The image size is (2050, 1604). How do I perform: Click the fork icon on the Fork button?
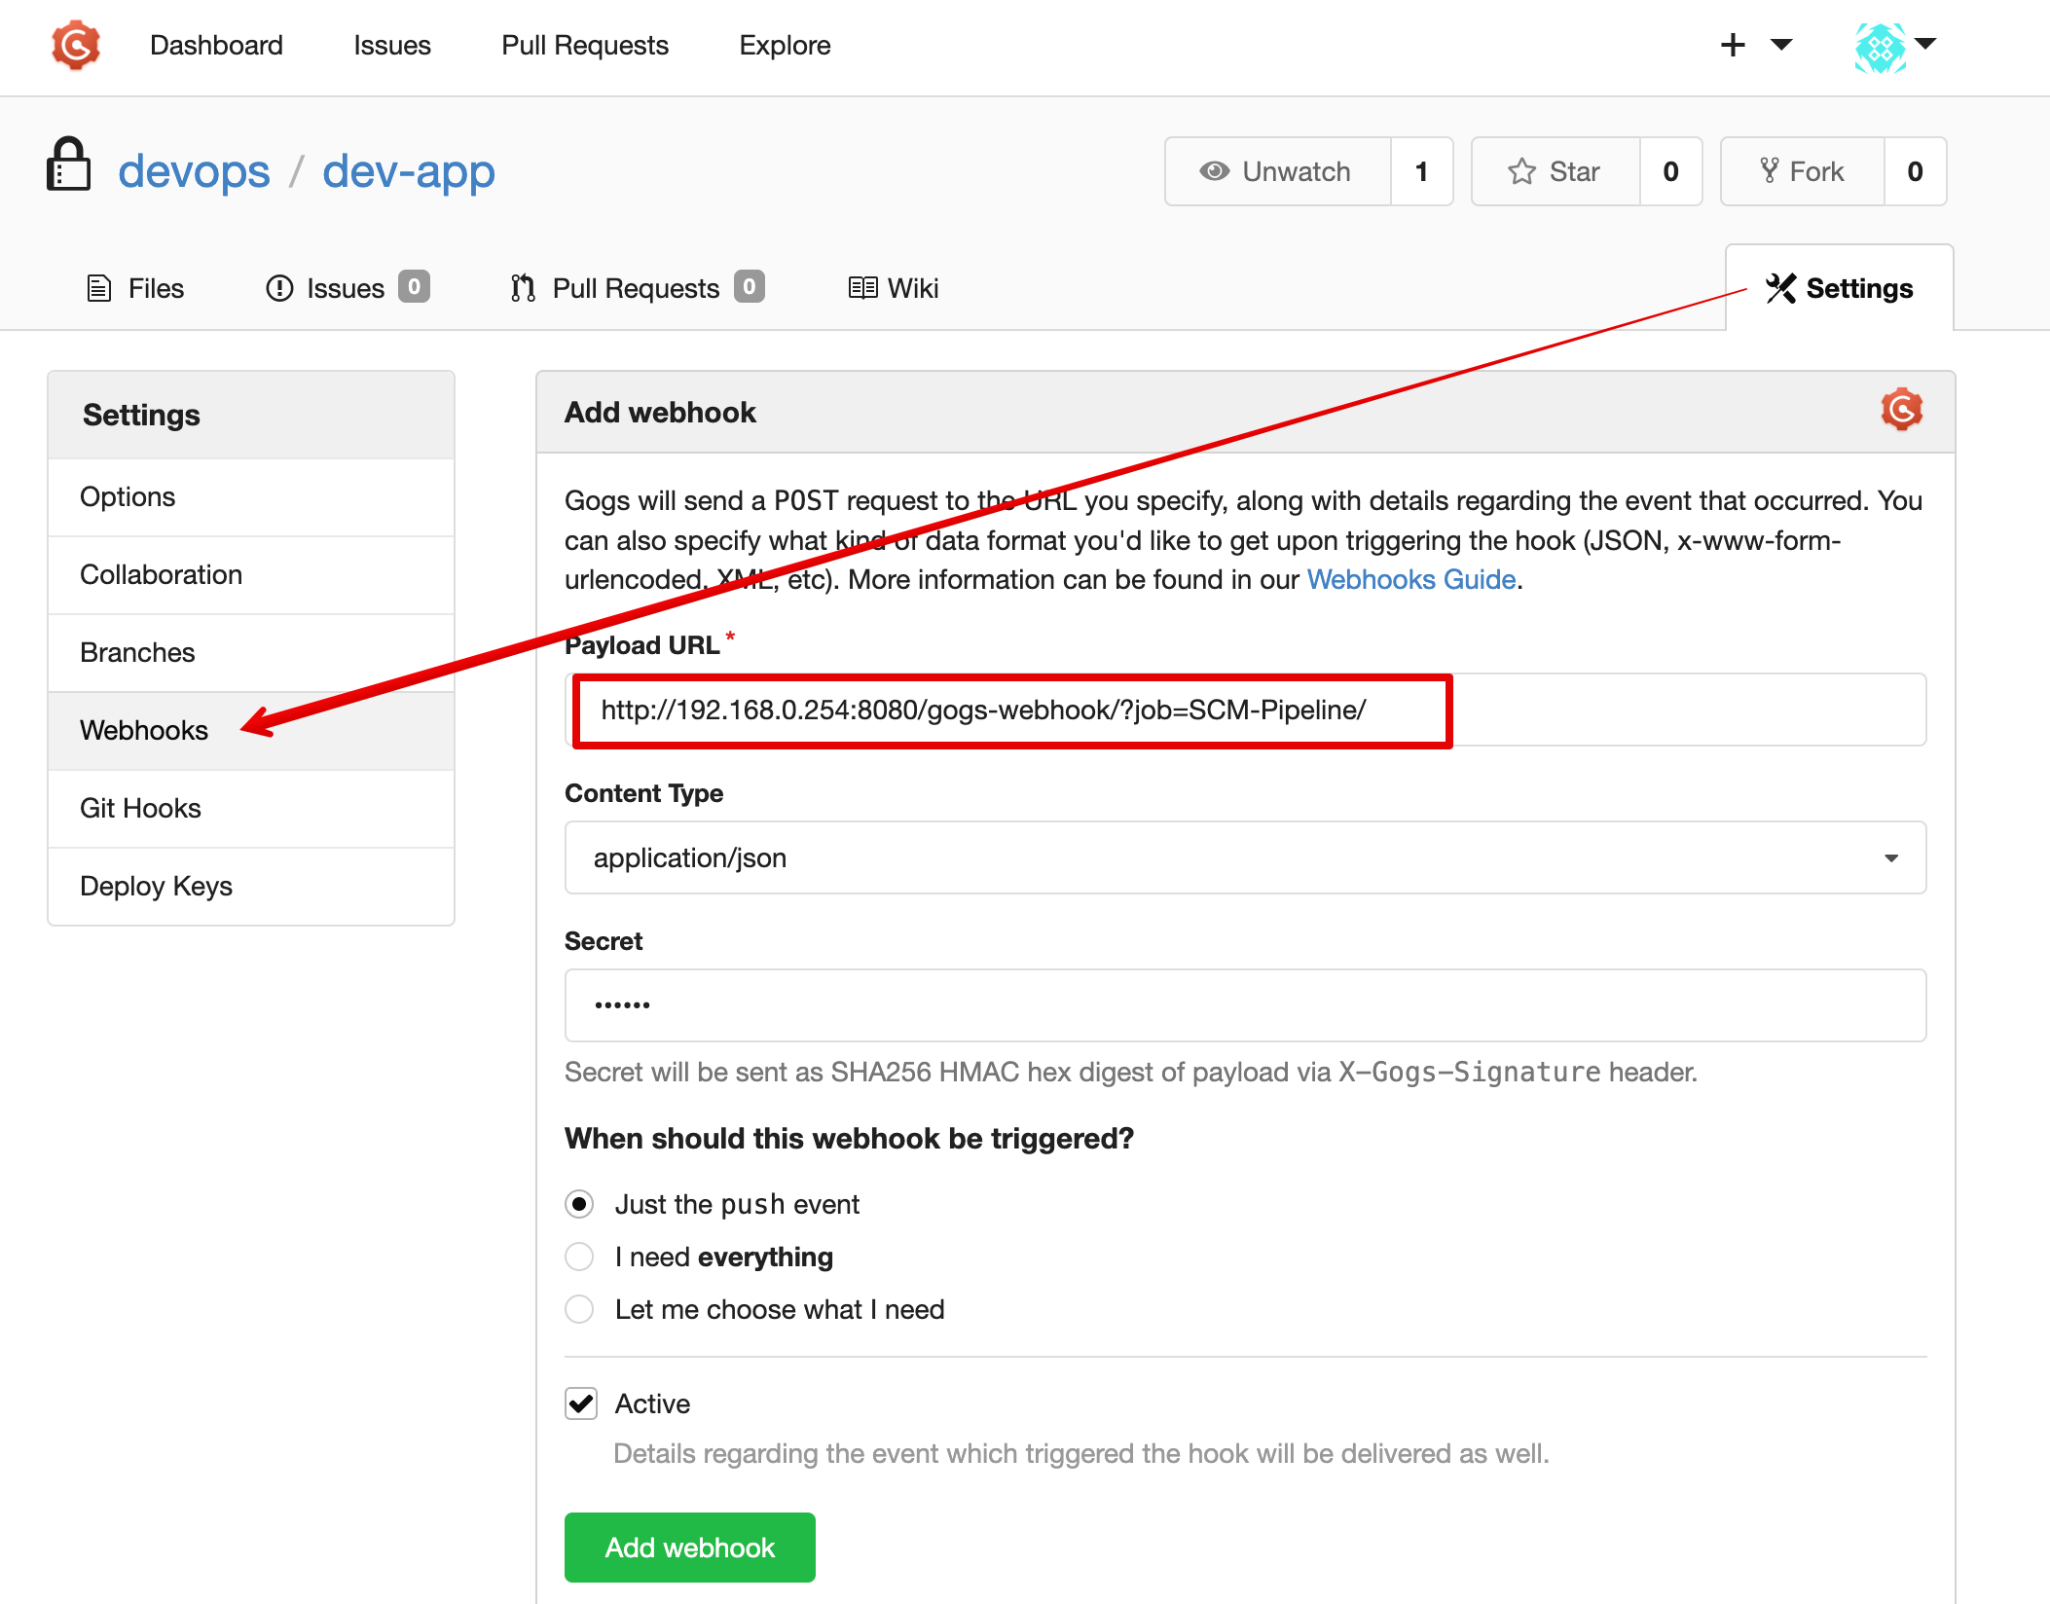pyautogui.click(x=1769, y=171)
